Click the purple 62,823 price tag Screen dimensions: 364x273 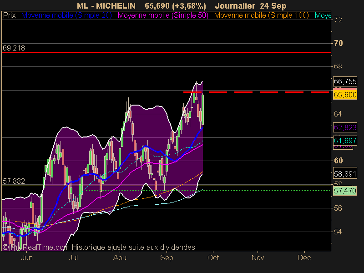coord(345,127)
